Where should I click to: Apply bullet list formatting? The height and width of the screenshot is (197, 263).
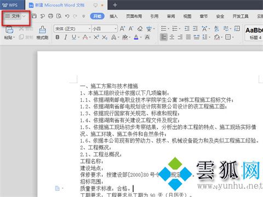164,28
